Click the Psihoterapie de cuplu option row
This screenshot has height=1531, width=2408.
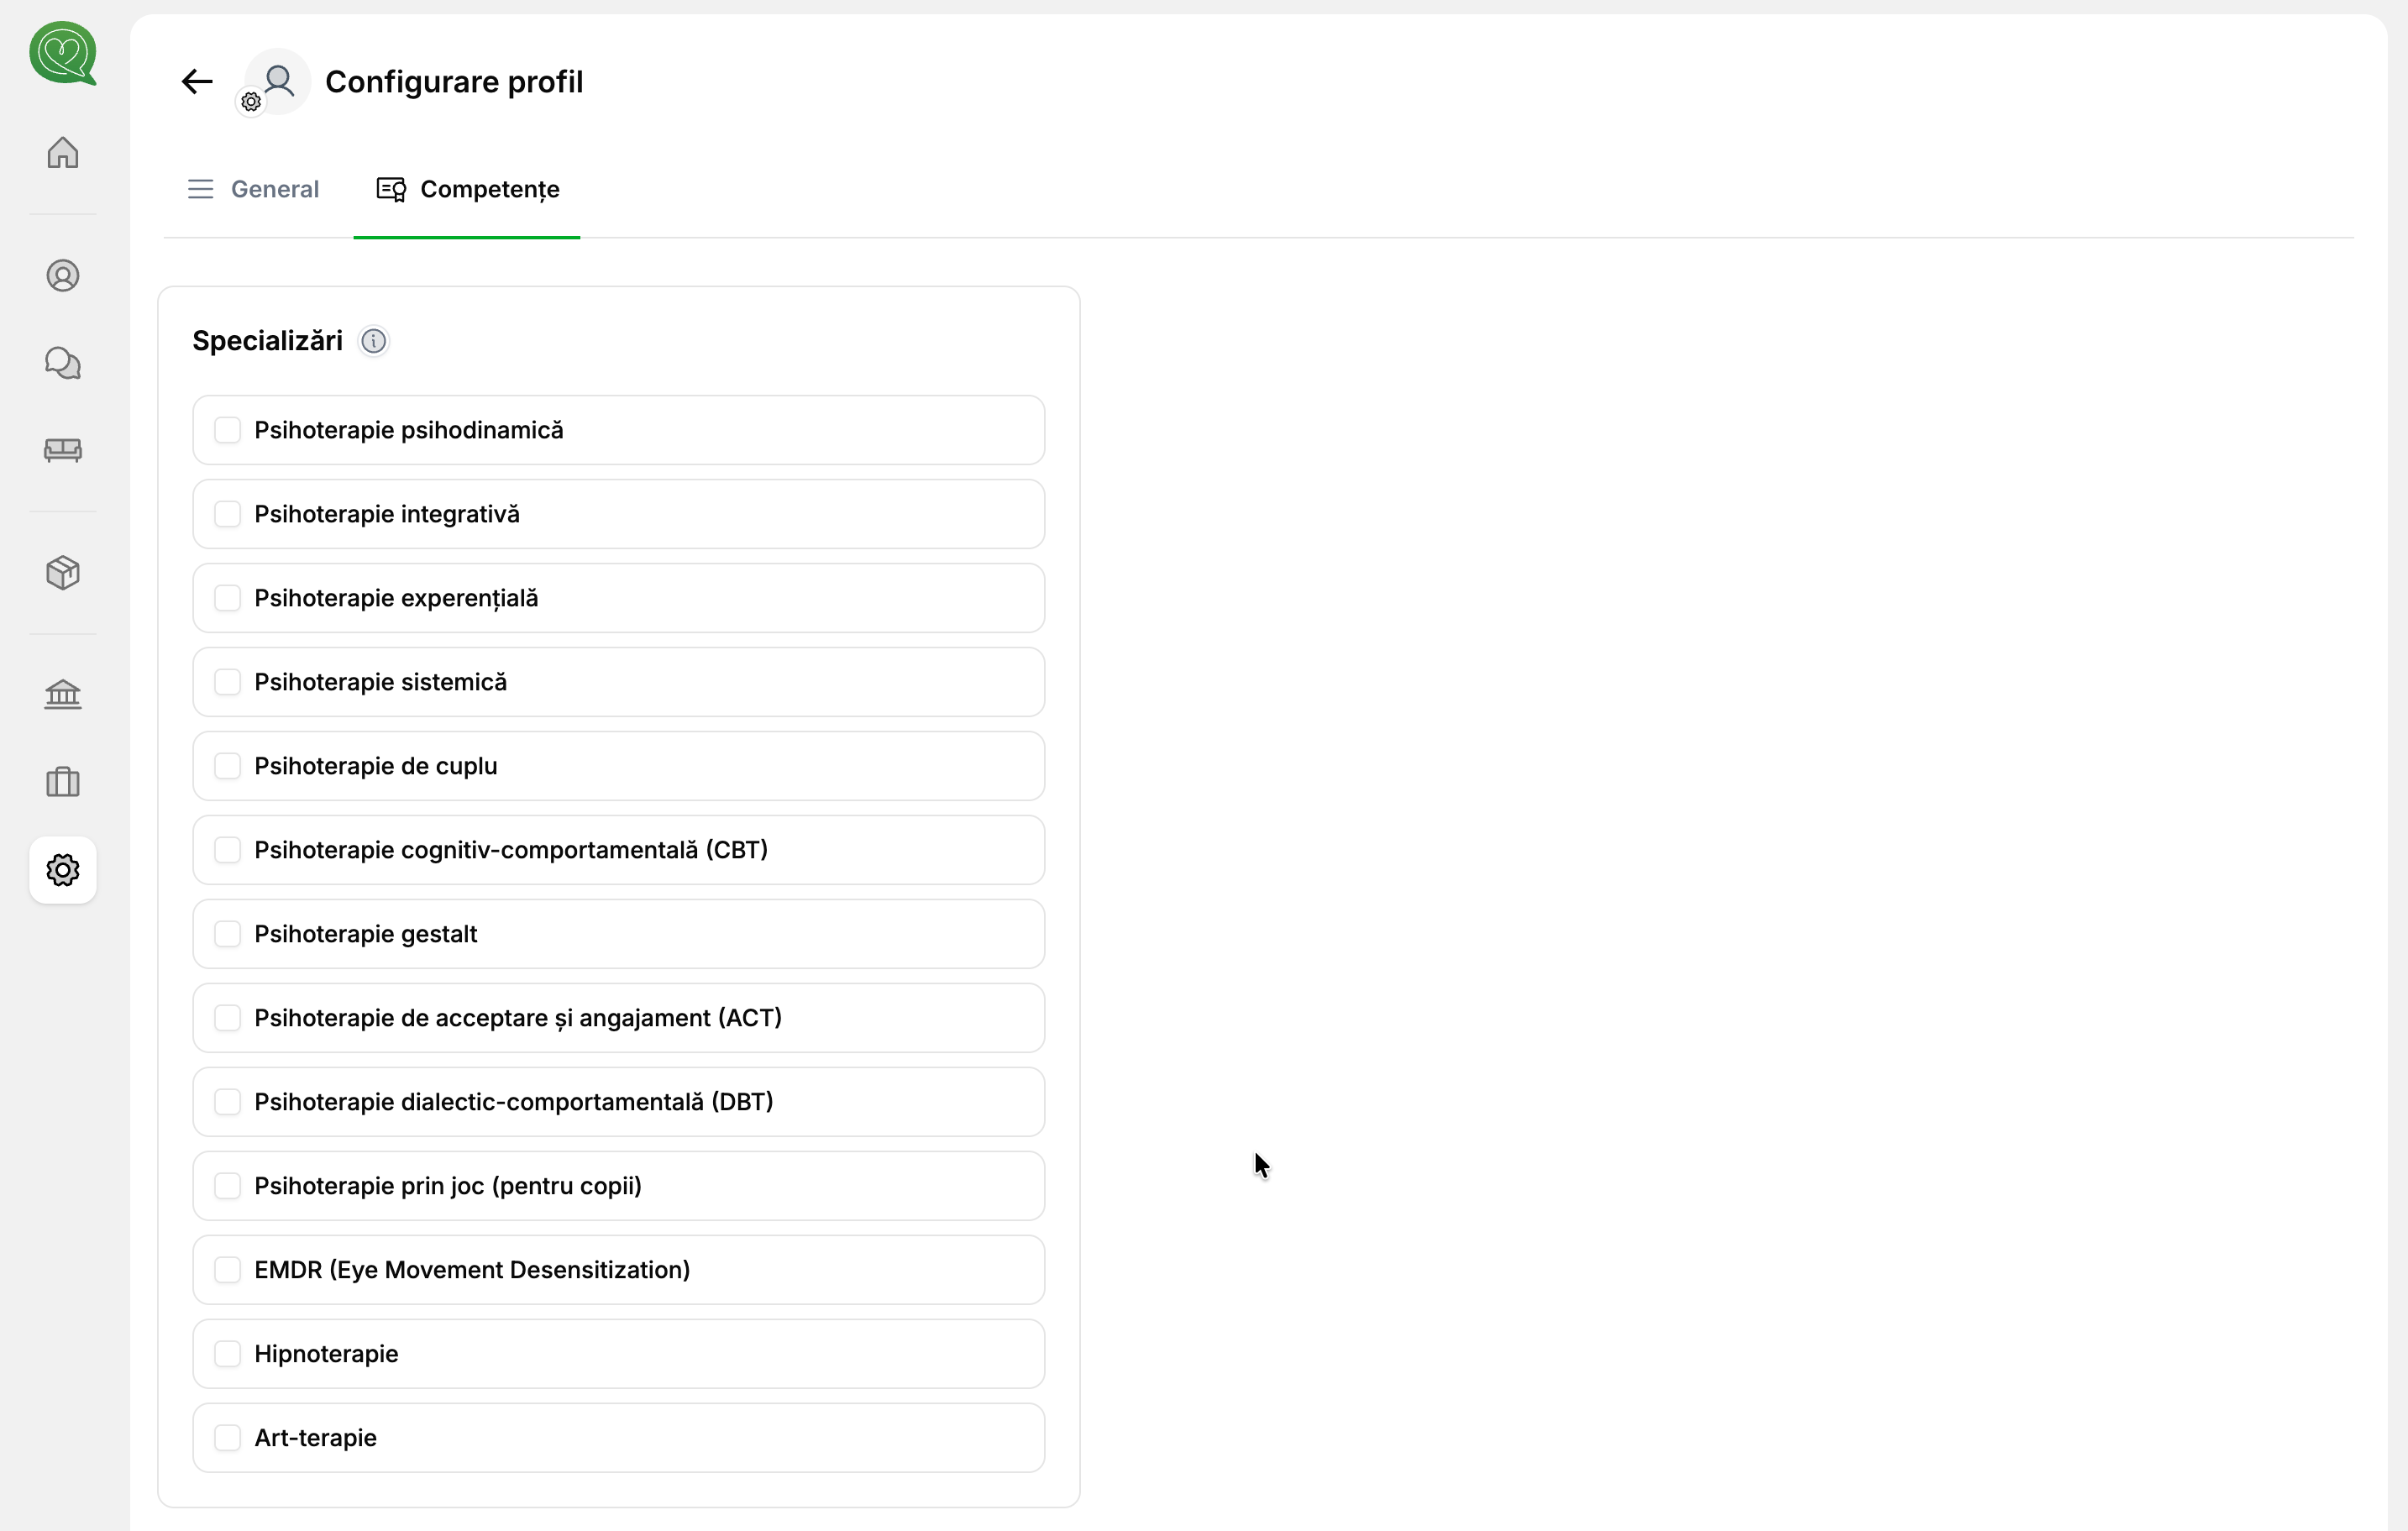618,766
